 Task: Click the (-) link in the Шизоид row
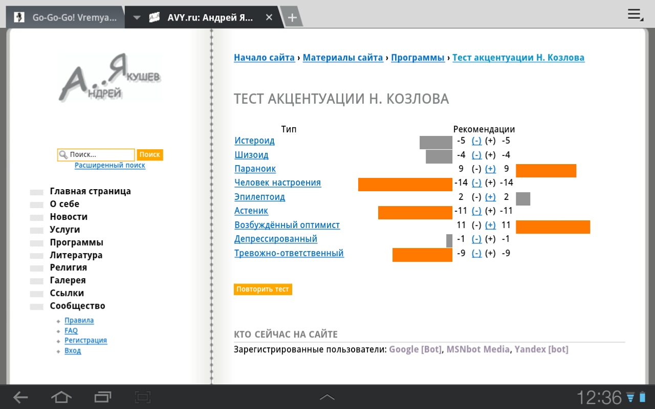[x=476, y=155]
